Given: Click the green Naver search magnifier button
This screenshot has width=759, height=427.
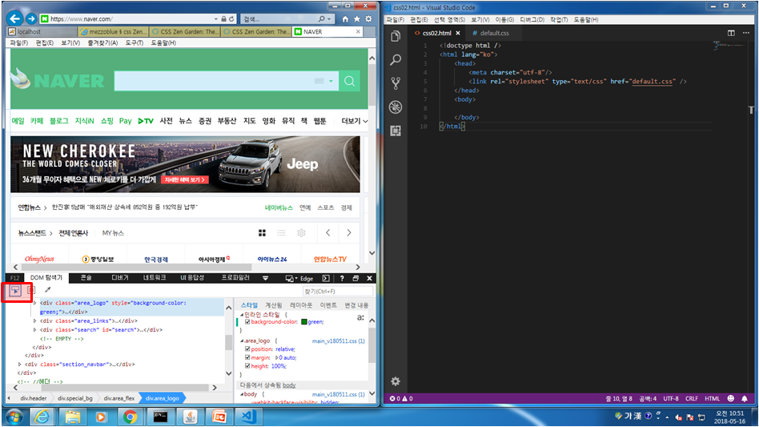Looking at the screenshot, I should click(350, 81).
